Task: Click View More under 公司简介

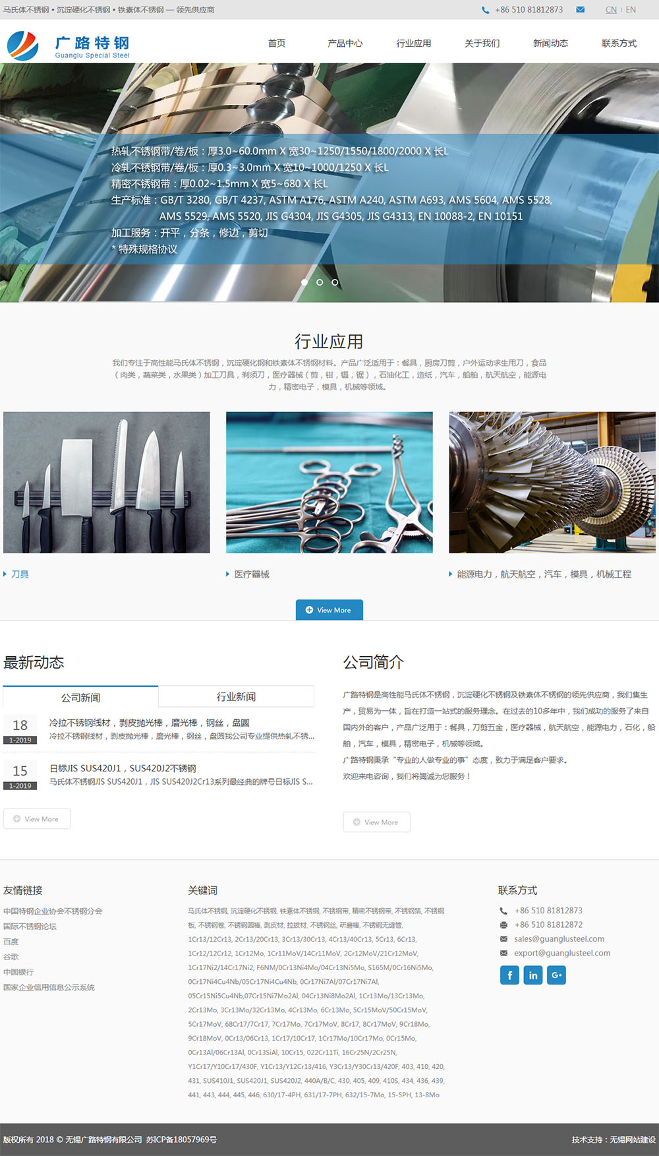Action: 377,822
